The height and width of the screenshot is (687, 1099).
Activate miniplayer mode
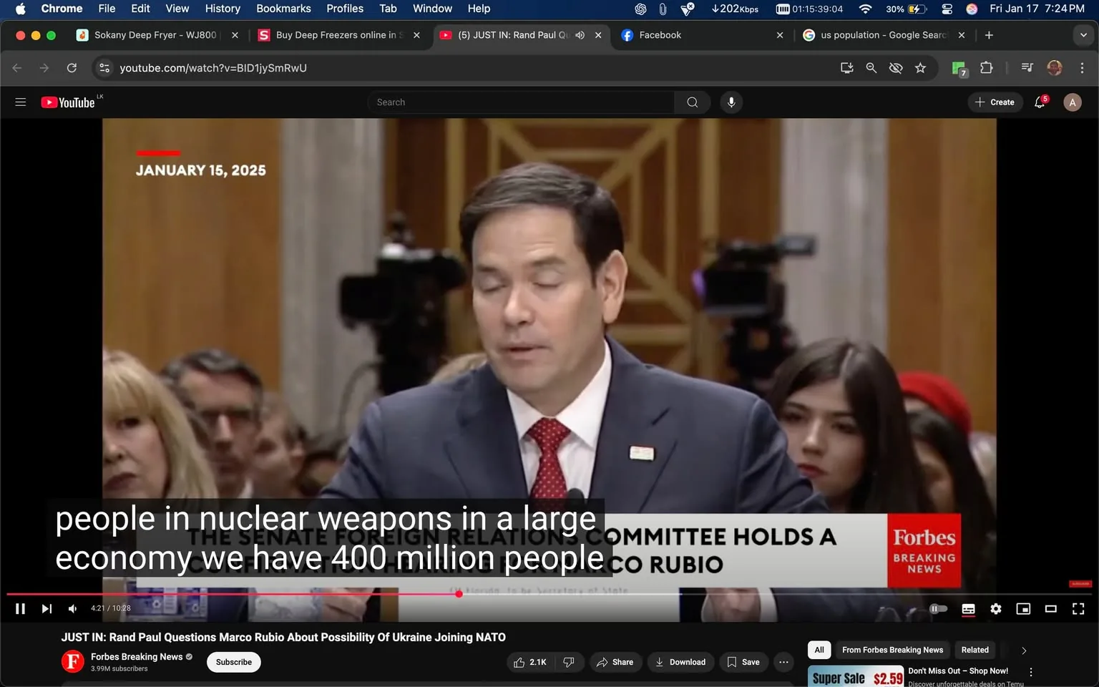pos(1023,608)
